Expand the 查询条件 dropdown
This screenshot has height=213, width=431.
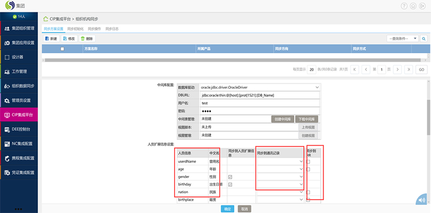point(402,39)
